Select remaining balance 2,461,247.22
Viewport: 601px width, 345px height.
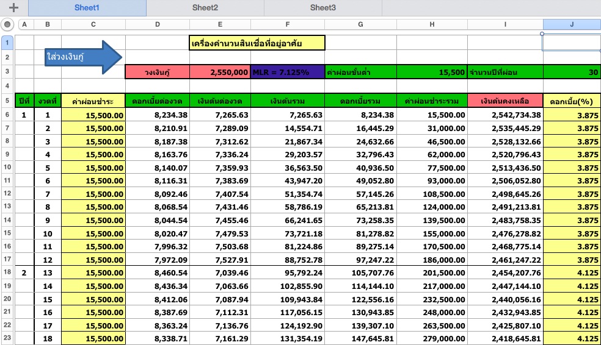505,260
